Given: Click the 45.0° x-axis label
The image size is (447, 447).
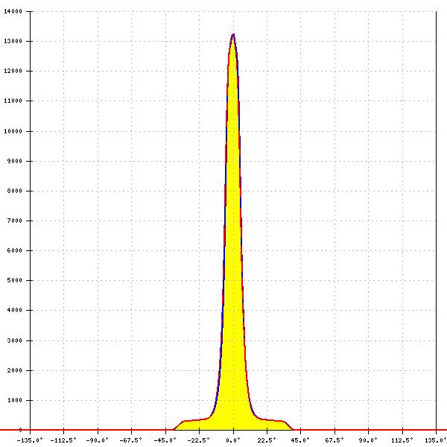Looking at the screenshot, I should (x=300, y=440).
